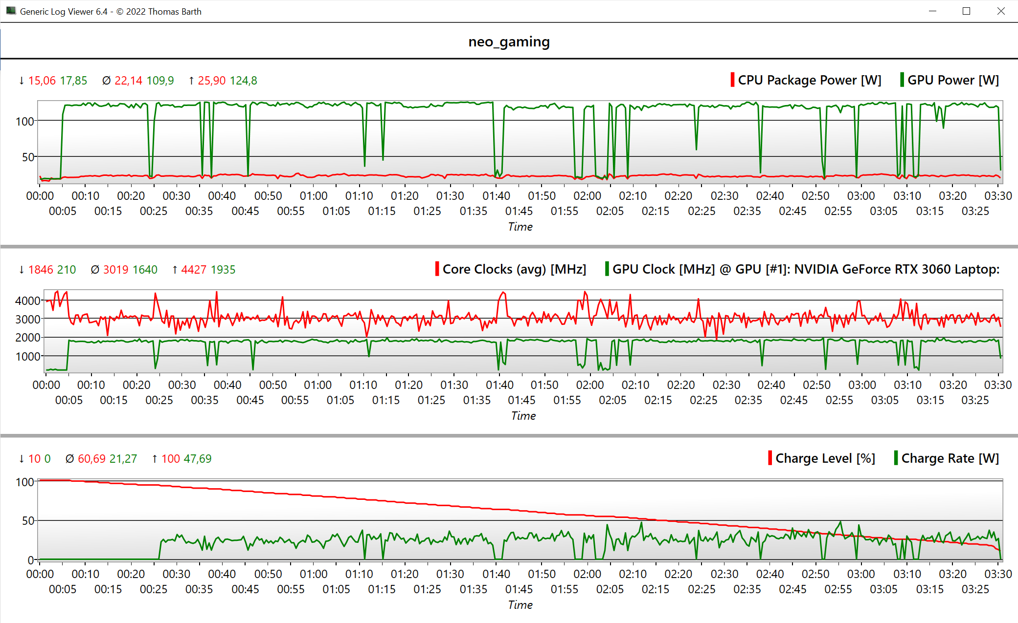Click the Core Clocks (avg) [MHz] label
Screen dimensions: 1018x623
pos(514,269)
